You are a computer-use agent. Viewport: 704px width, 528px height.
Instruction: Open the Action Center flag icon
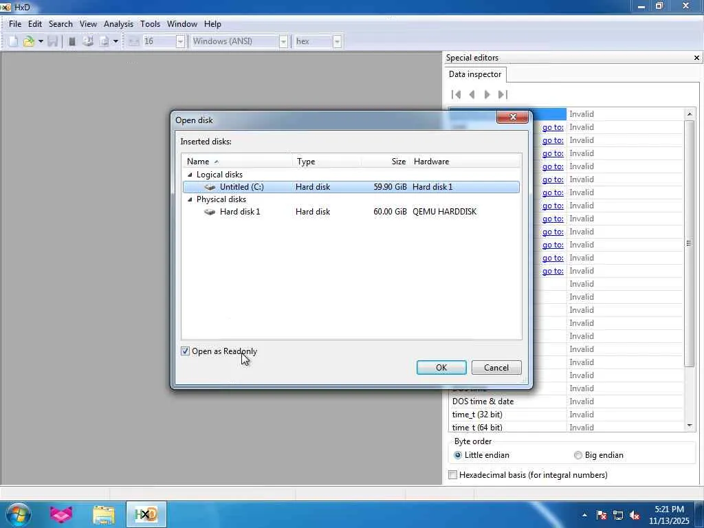click(602, 515)
